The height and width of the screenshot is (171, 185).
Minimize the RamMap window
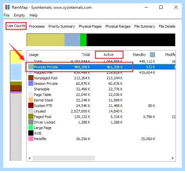pos(146,7)
